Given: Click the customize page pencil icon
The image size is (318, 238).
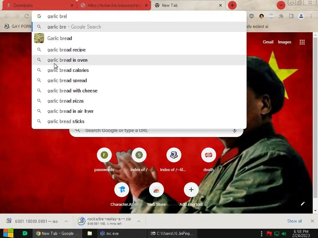Looking at the screenshot, I should coord(302,204).
